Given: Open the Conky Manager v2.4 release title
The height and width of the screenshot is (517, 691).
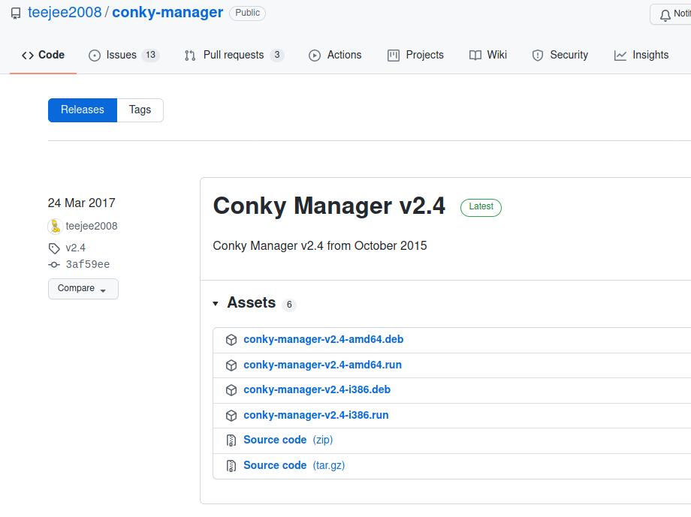Looking at the screenshot, I should click(x=329, y=206).
